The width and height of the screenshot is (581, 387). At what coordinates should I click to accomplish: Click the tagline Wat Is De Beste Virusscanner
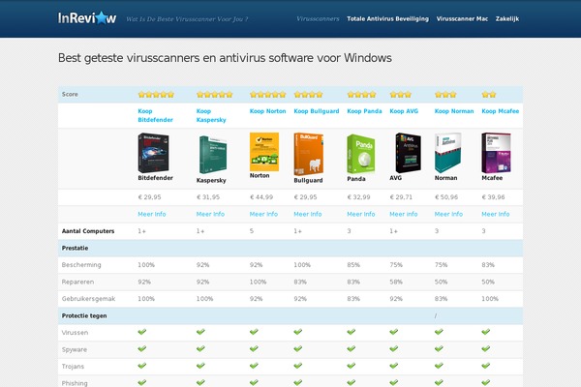[x=187, y=19]
